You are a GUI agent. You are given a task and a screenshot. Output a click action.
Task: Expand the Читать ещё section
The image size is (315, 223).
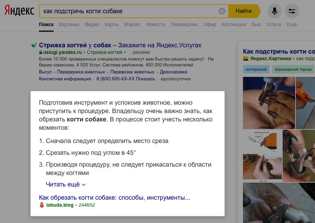point(66,184)
